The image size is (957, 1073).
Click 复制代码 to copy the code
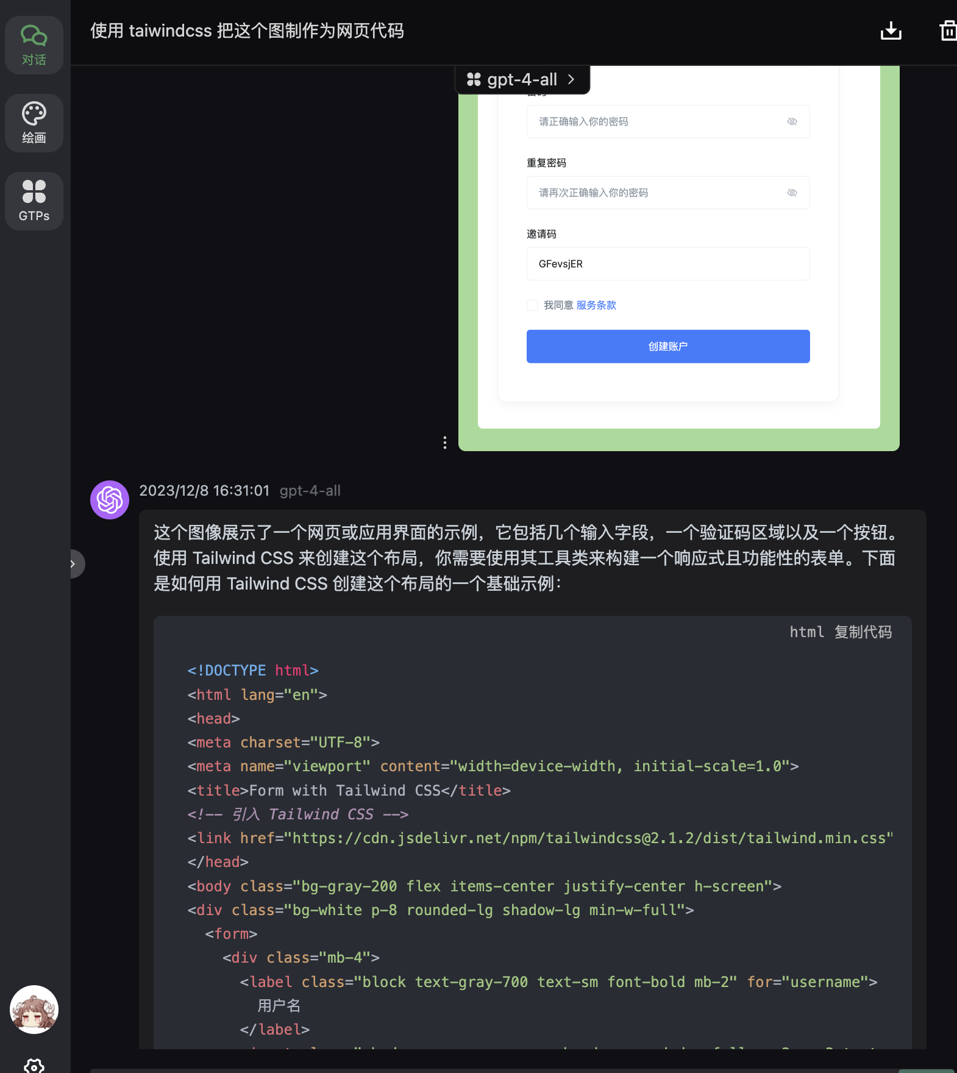pyautogui.click(x=863, y=632)
